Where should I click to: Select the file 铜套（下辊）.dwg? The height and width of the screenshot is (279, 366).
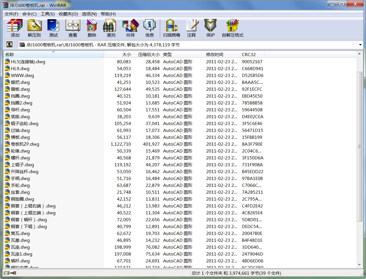[x=29, y=226]
